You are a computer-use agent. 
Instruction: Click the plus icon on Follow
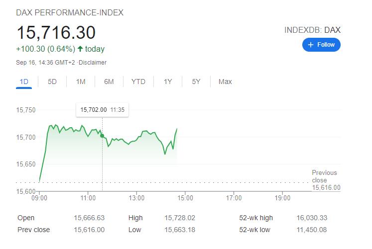pos(311,45)
